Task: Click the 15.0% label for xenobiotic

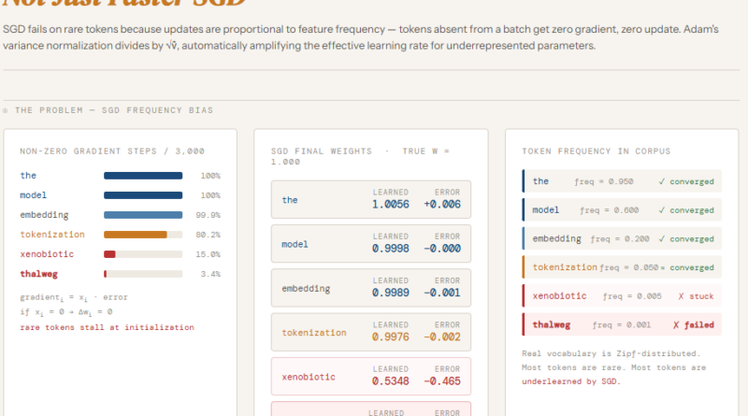Action: [x=208, y=254]
